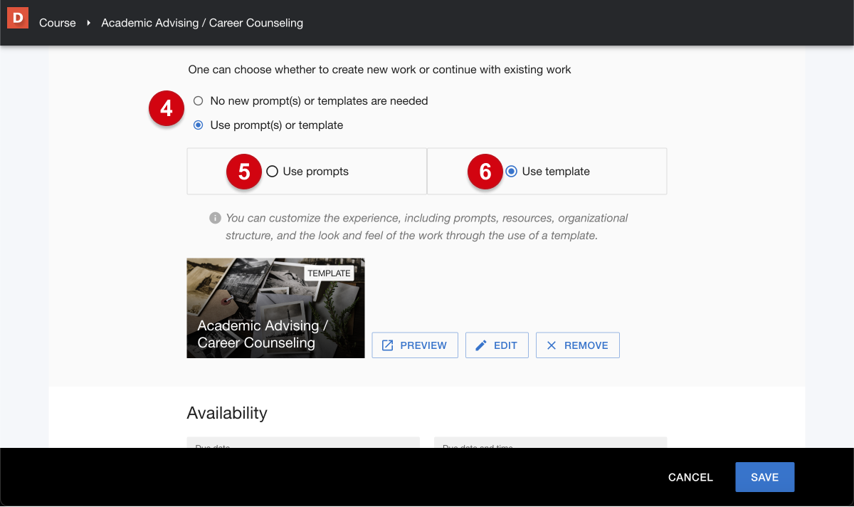
Task: Click the TEMPLATE badge on thumbnail
Action: tap(329, 273)
